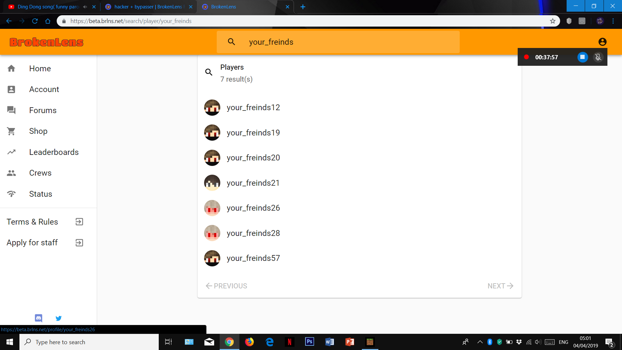Viewport: 622px width, 350px height.
Task: Click the NEXT page button
Action: [x=501, y=286]
